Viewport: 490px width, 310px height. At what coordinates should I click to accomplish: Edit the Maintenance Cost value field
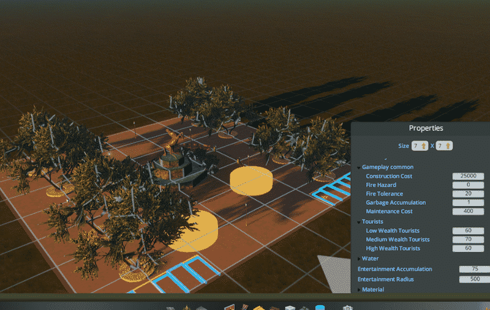[468, 212]
